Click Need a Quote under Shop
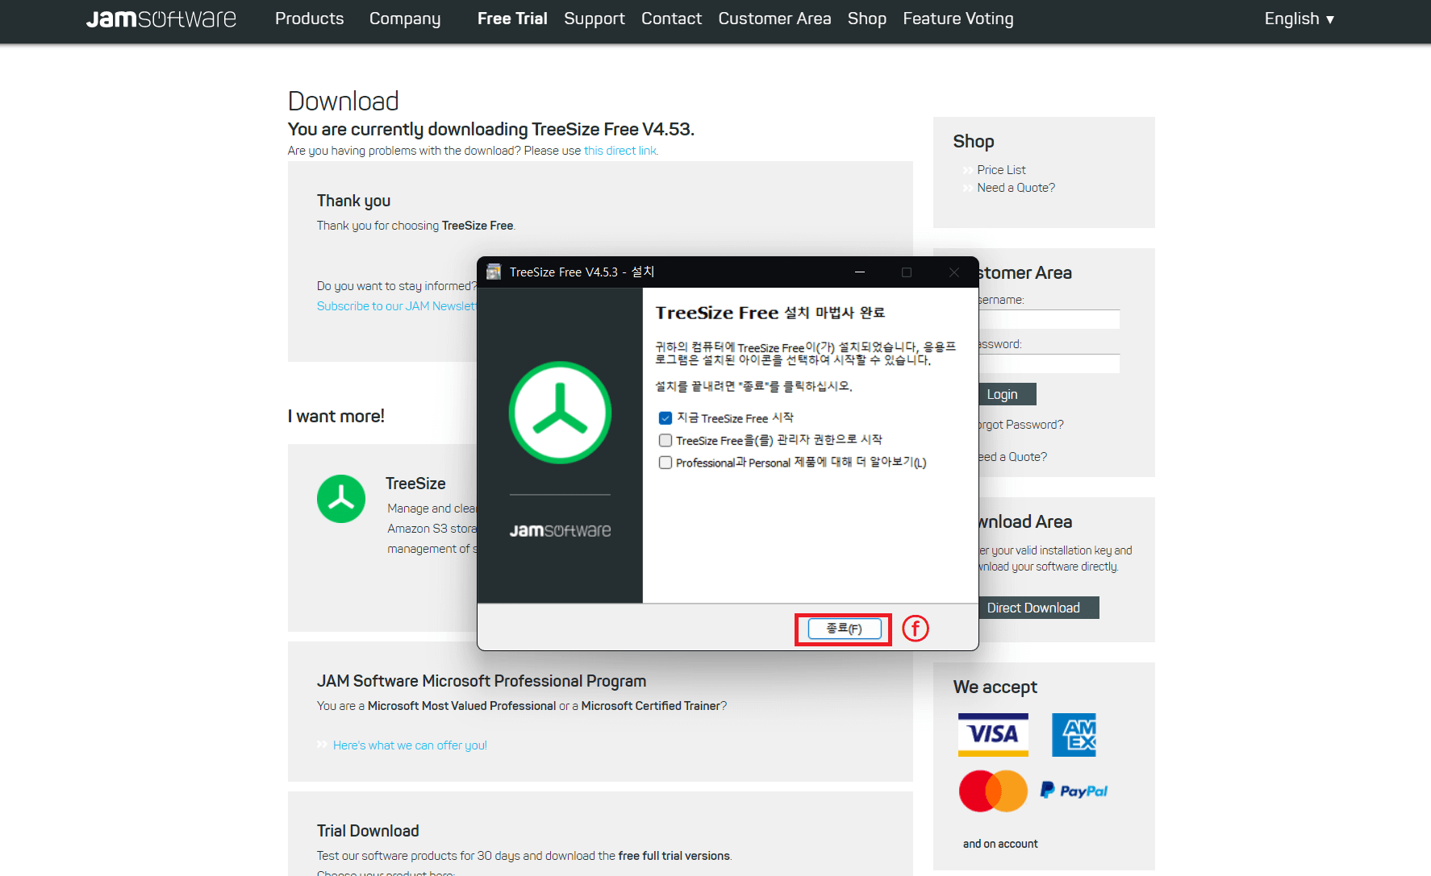Screen dimensions: 1431x876 (x=1016, y=188)
